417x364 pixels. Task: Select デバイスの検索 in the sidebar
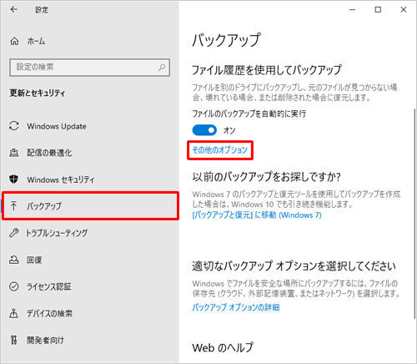point(89,313)
